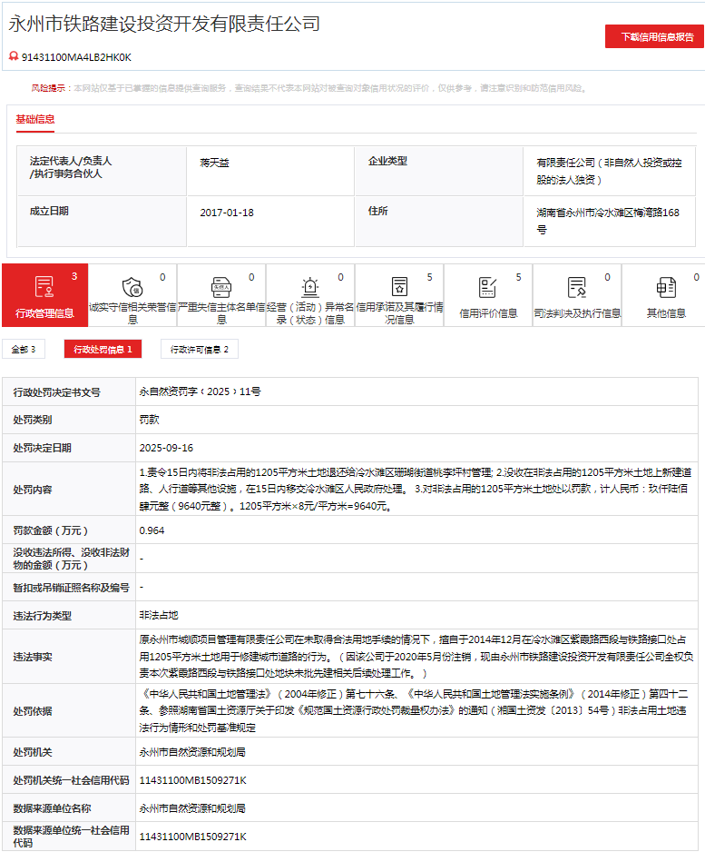
Task: Open the 司法判决及执行信息 icon
Action: (577, 288)
